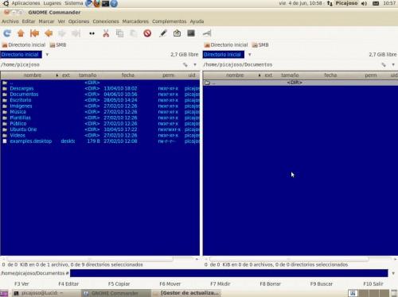Open the Opciones menu
The image size is (398, 297).
point(79,21)
